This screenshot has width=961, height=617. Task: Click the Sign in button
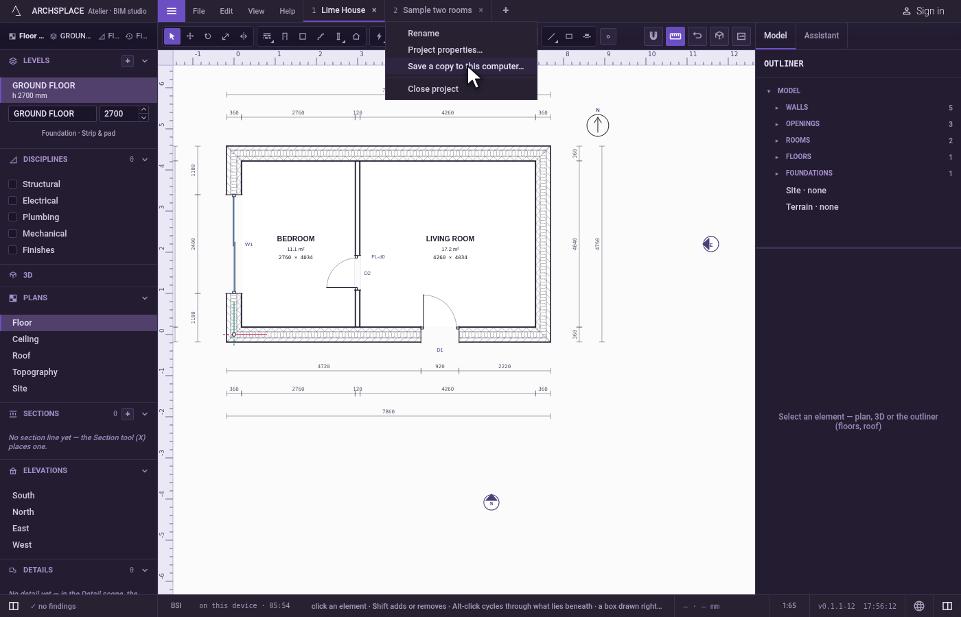coord(923,11)
